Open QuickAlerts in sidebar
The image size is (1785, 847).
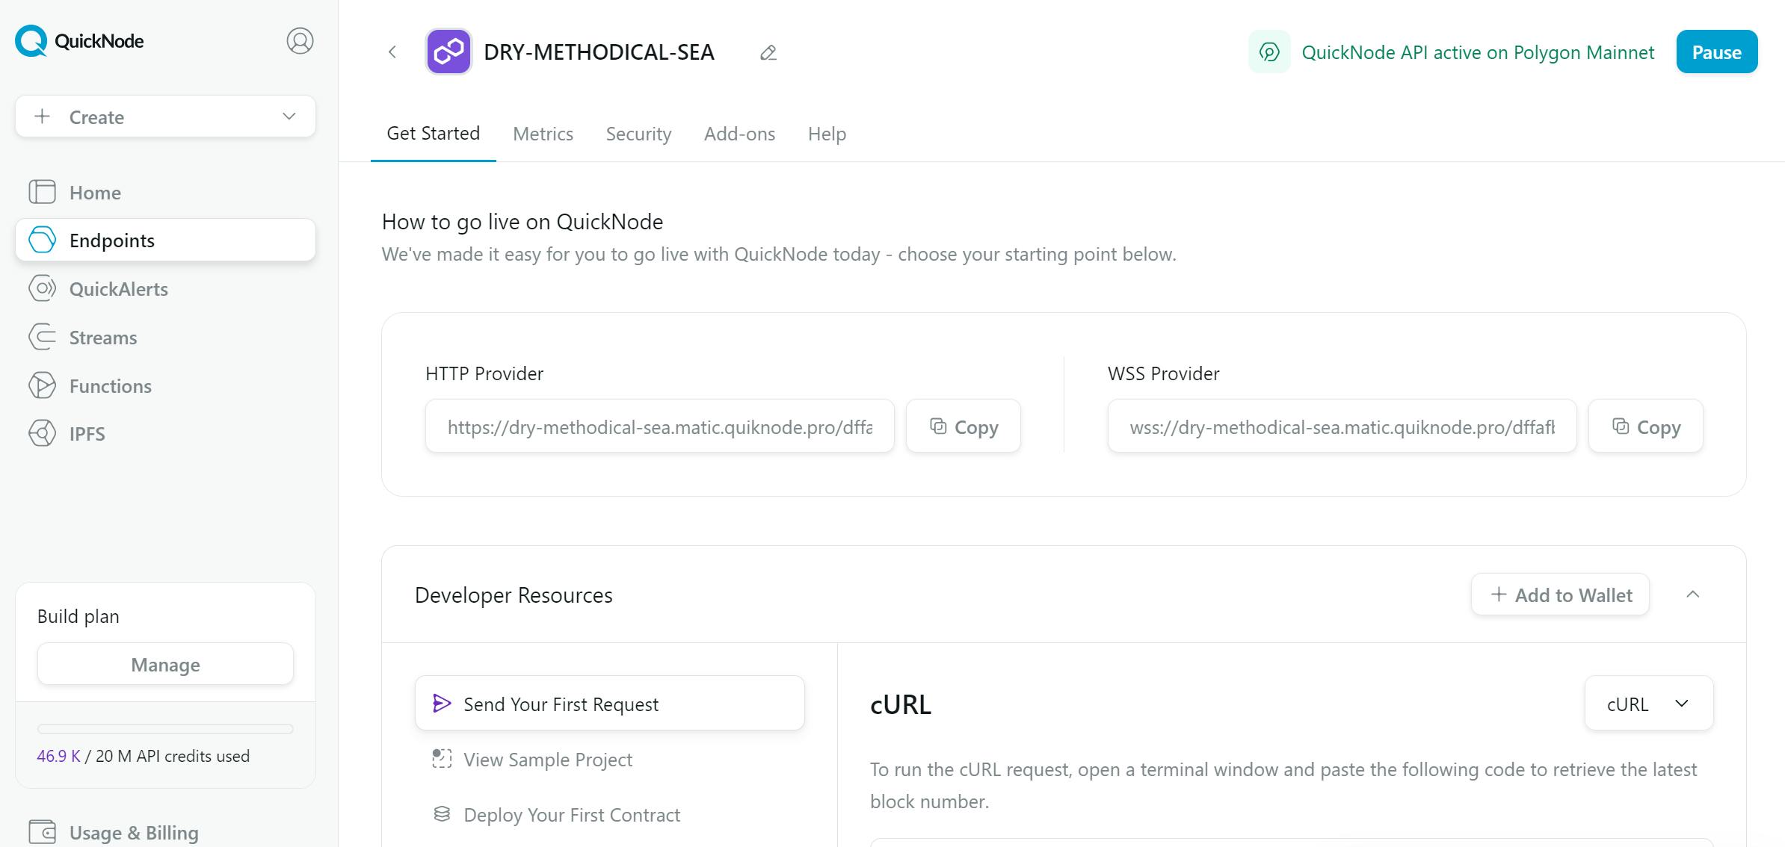click(x=165, y=288)
